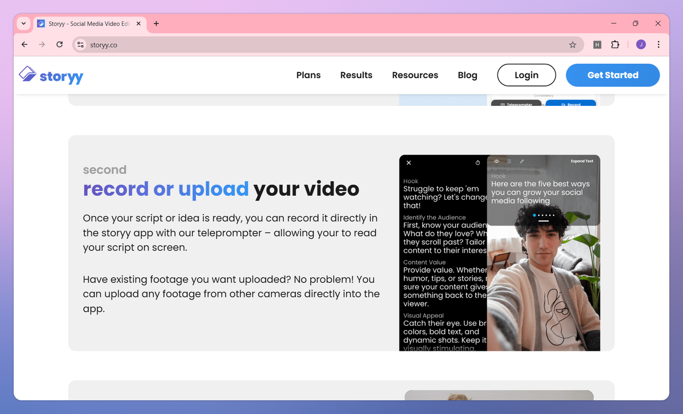Open the H extension icon
This screenshot has width=683, height=414.
coord(597,44)
